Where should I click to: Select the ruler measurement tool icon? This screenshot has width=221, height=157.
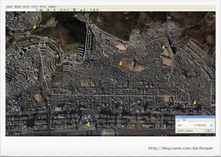[x=74, y=10]
